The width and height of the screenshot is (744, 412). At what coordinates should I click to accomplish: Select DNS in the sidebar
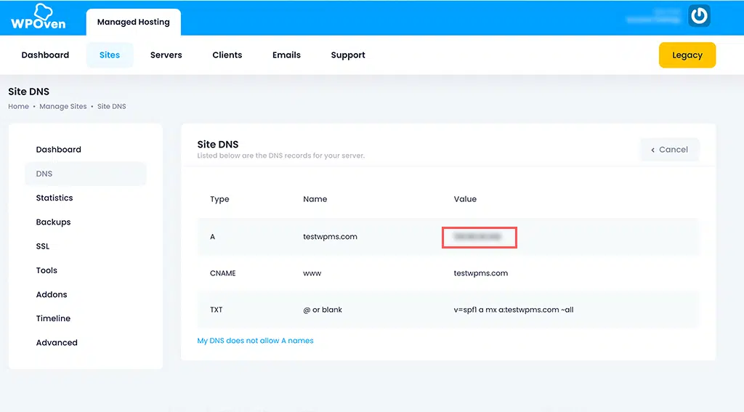[x=44, y=174]
